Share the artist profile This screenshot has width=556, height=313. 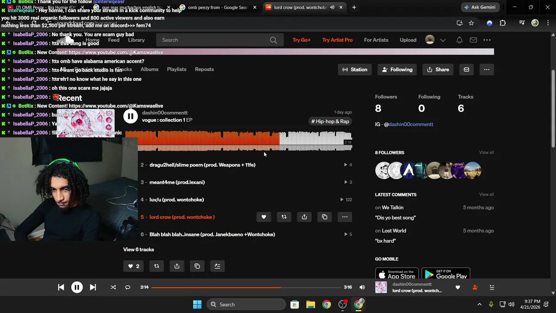point(438,70)
